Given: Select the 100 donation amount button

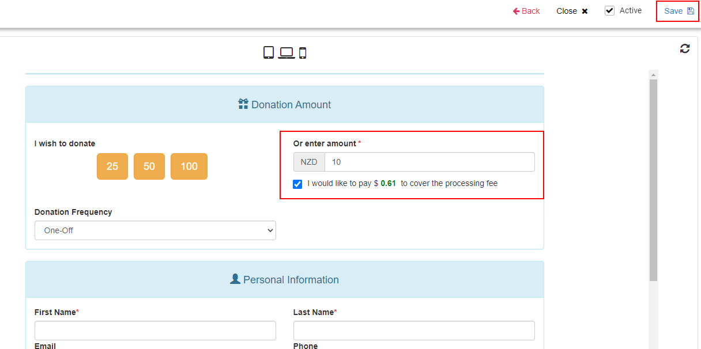Looking at the screenshot, I should tap(189, 166).
